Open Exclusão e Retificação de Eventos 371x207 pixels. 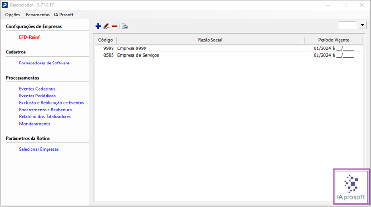coord(51,103)
